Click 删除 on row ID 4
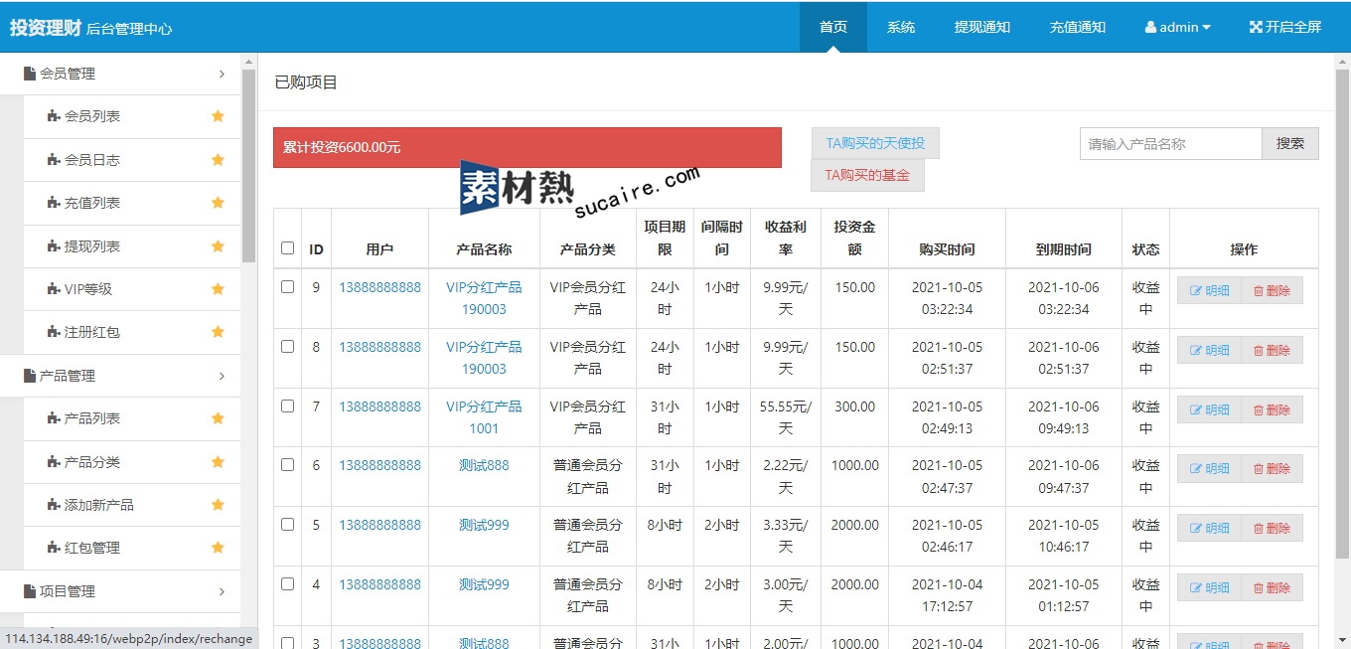 click(x=1272, y=587)
